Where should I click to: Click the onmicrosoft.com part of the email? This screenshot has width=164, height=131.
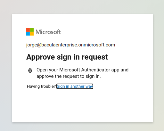pos(97,45)
